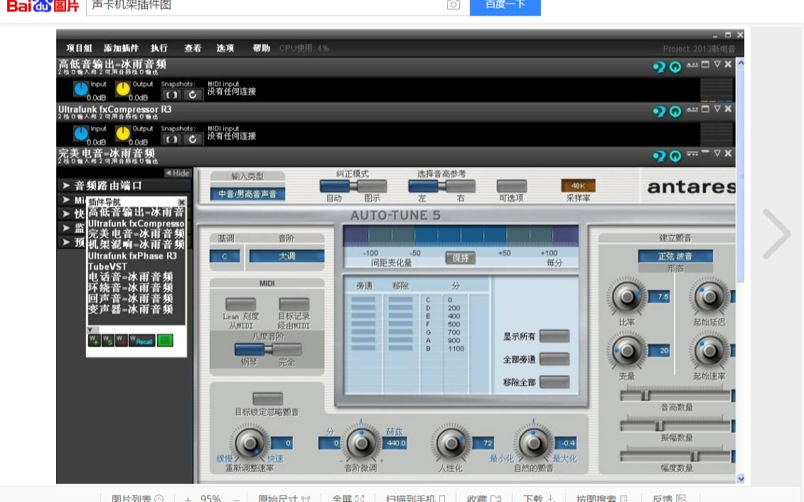This screenshot has width=804, height=502.
Task: Open the 查看 menu
Action: point(193,48)
